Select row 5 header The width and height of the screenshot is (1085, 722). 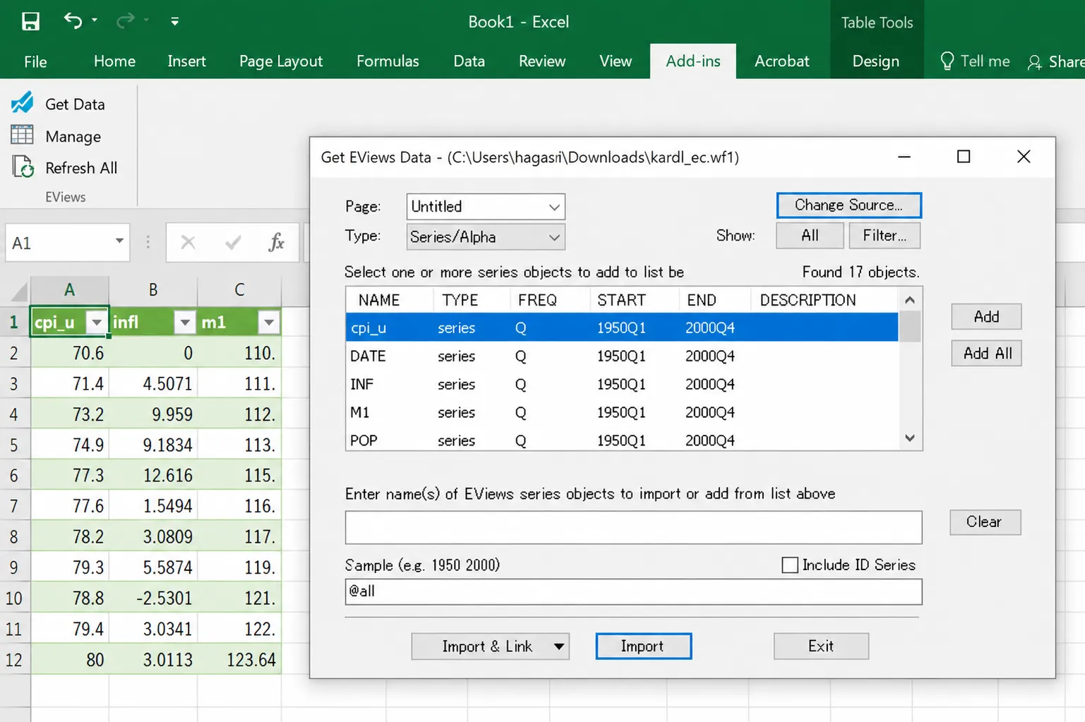click(15, 445)
